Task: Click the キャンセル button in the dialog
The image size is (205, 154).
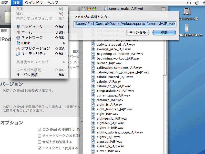Action: click(138, 32)
